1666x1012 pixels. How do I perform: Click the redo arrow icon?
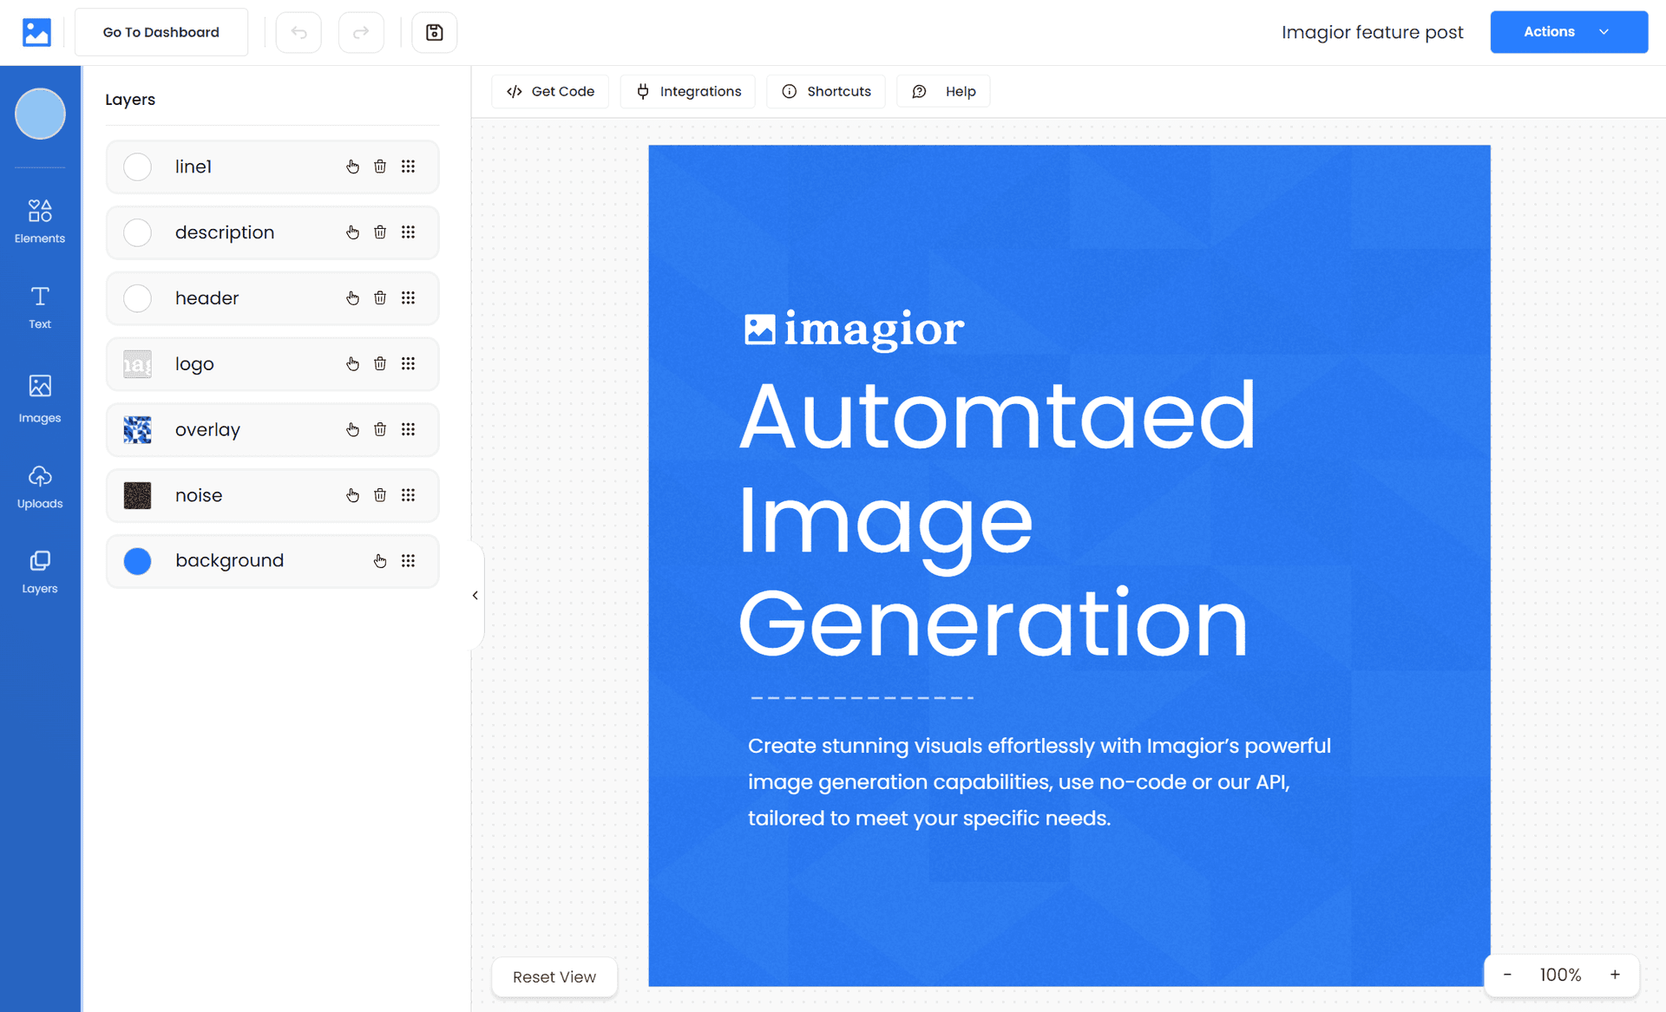pyautogui.click(x=361, y=32)
